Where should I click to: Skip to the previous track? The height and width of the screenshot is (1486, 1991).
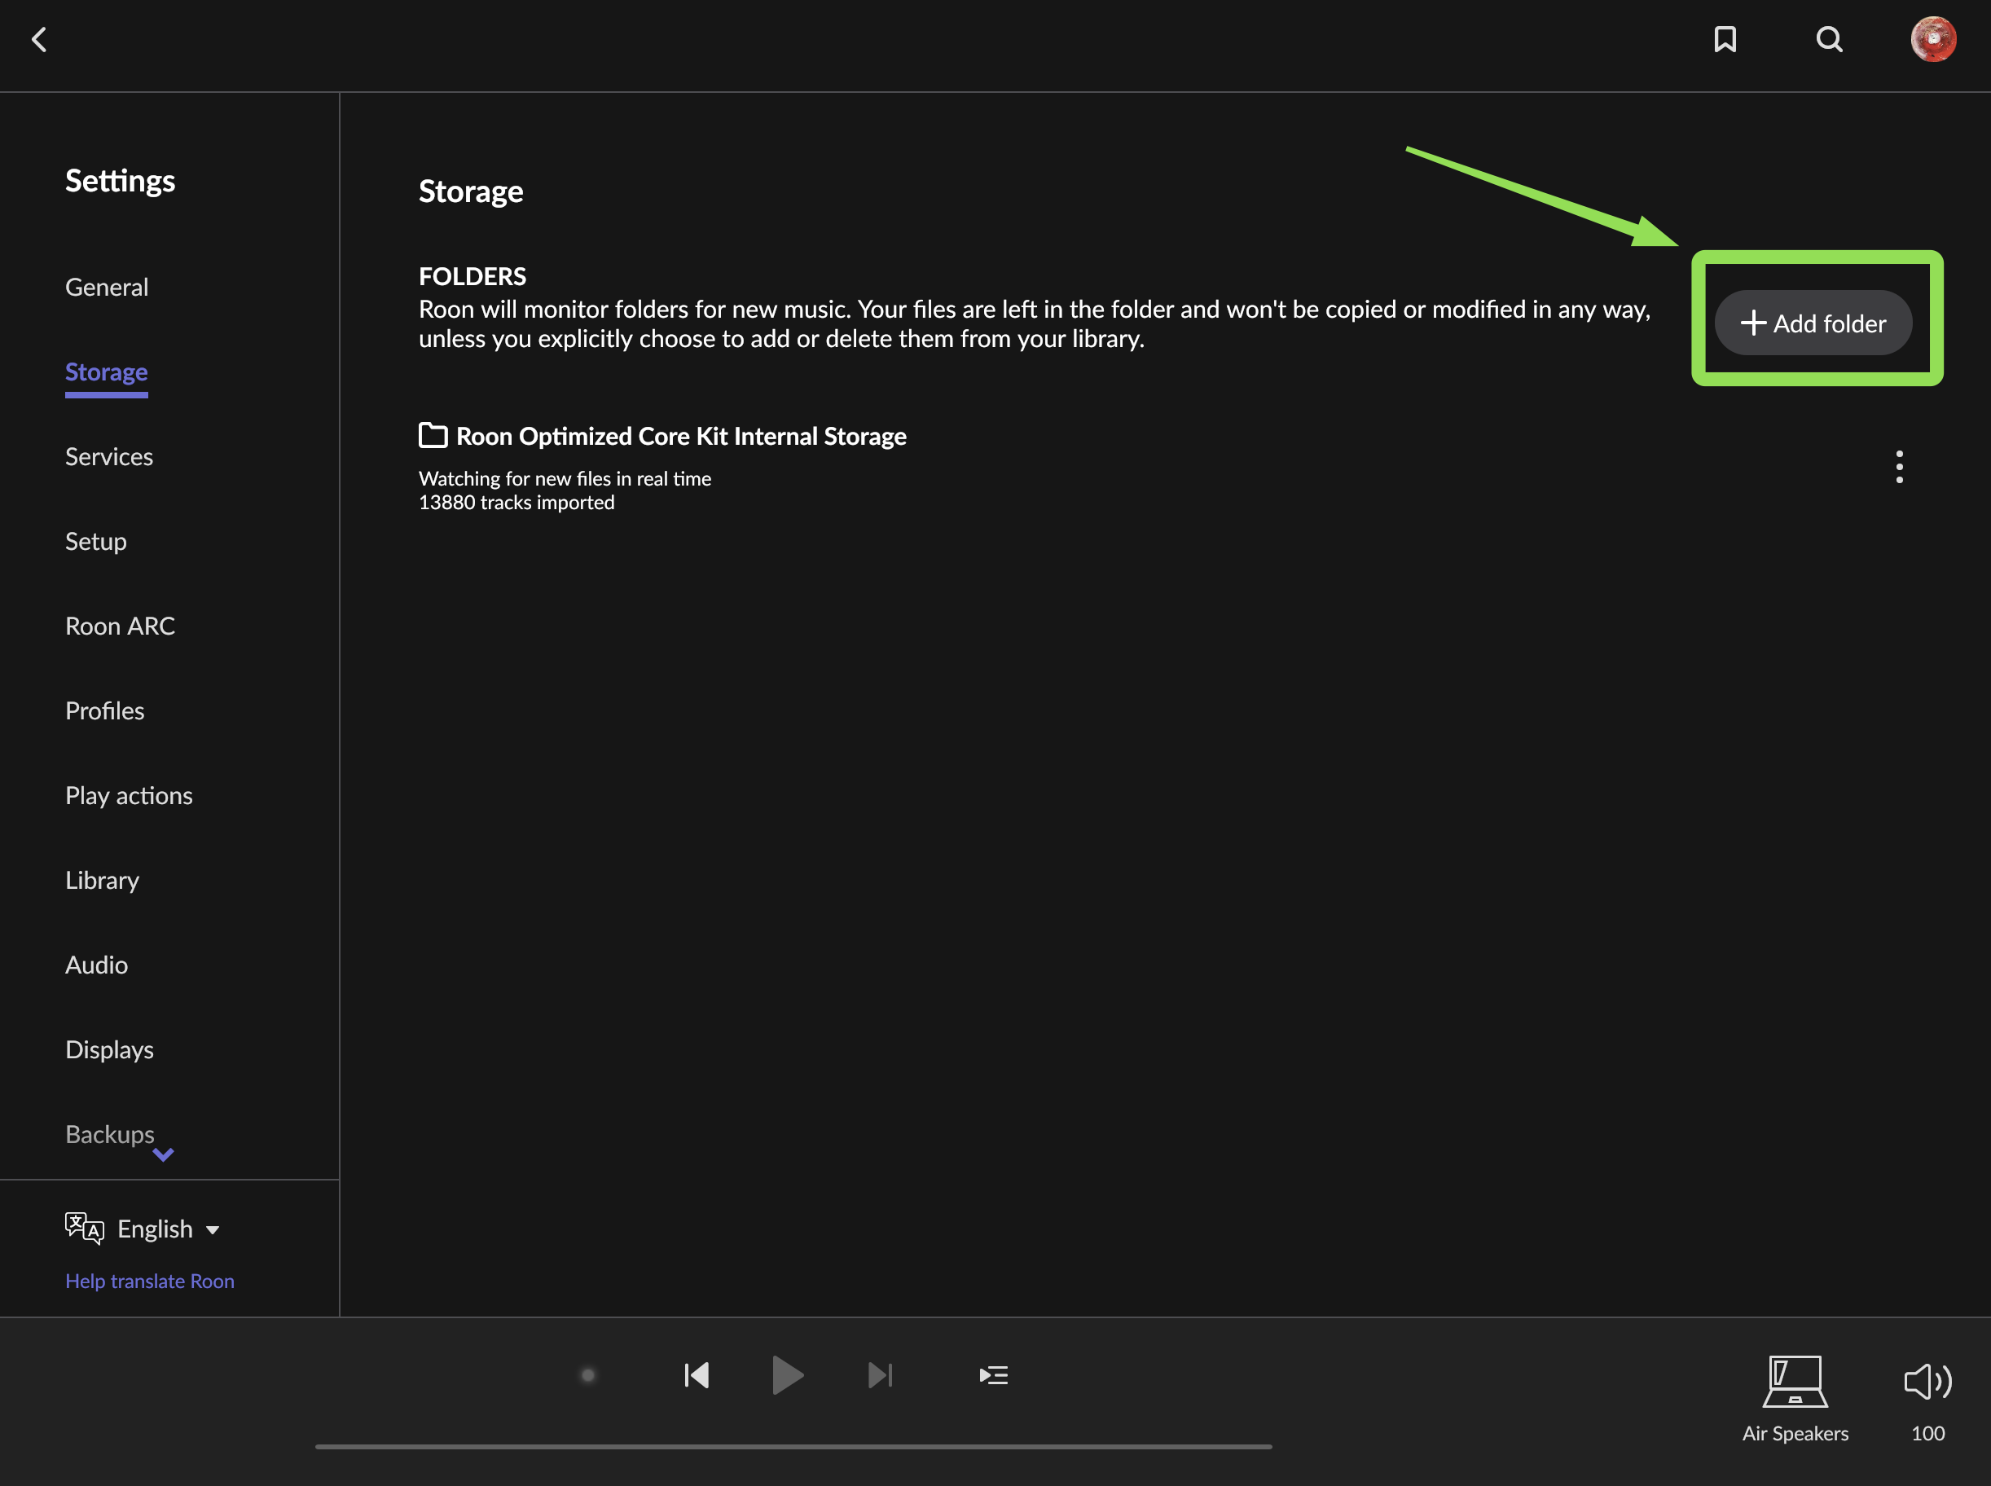pyautogui.click(x=697, y=1375)
